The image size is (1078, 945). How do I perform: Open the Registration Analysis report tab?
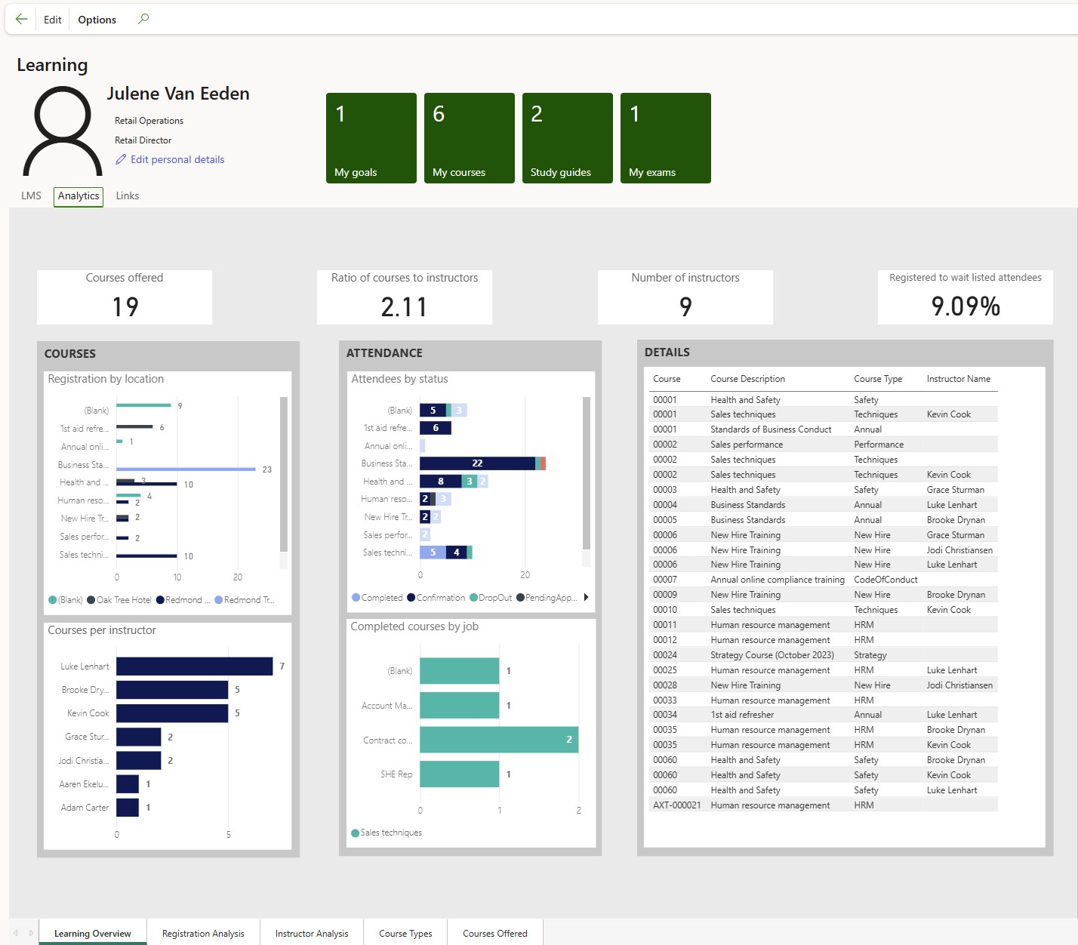[x=203, y=933]
